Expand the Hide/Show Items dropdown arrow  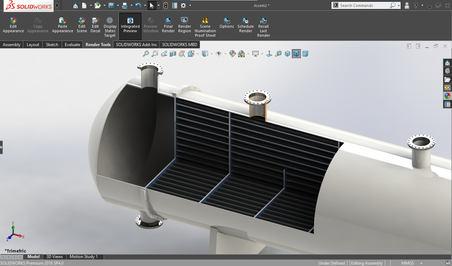[x=225, y=54]
